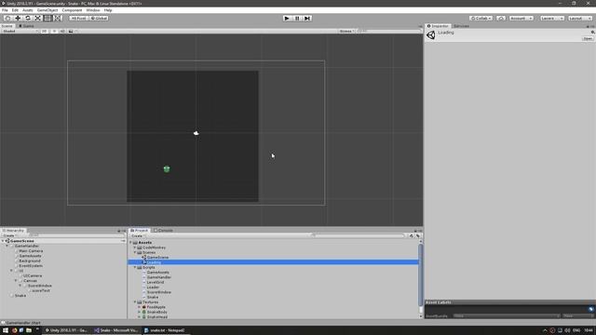The image size is (596, 335).
Task: Open the Assets menu
Action: (28, 10)
